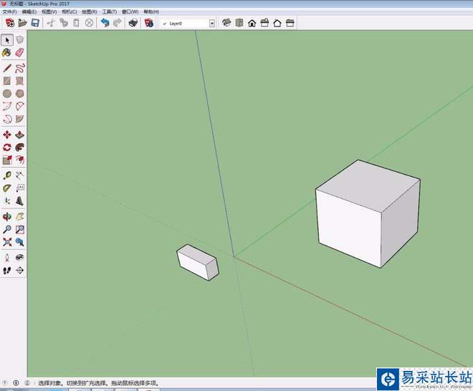Select the Select arrow tool
The width and height of the screenshot is (473, 391).
7,40
